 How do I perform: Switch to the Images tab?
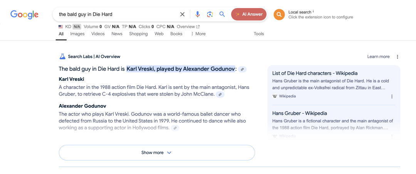[x=77, y=34]
